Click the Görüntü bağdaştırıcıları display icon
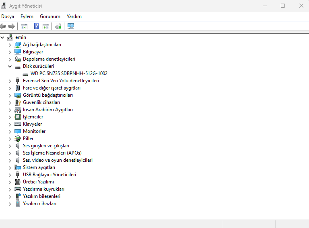309x228 pixels. (18, 95)
